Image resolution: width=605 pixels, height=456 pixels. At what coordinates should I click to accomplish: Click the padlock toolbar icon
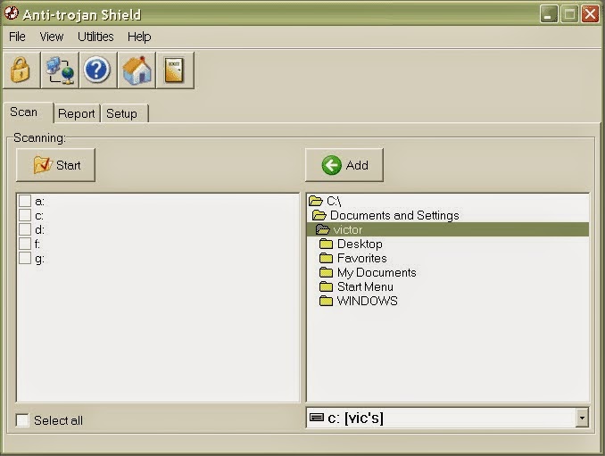[21, 70]
